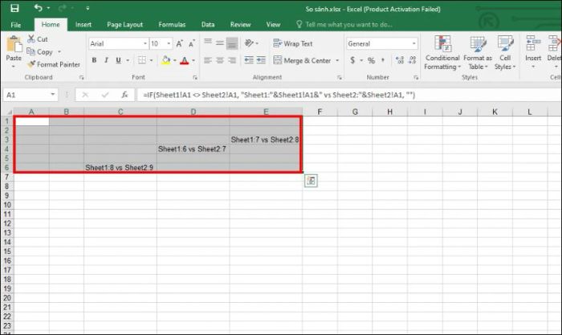Open the fill color dropdown arrow
The image size is (562, 335).
(x=175, y=60)
